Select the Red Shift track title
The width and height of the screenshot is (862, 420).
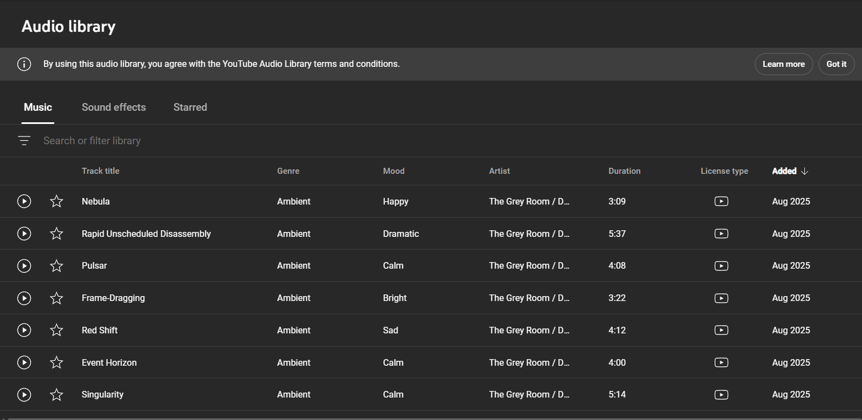pos(99,330)
